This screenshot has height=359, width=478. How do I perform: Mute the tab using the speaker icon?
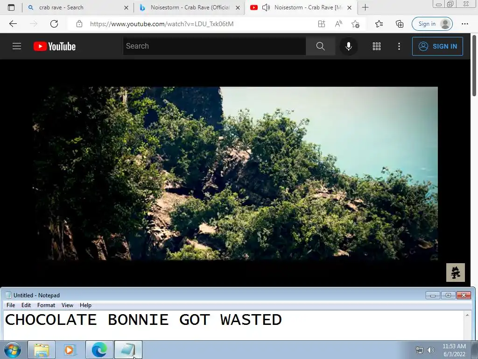[x=266, y=7]
